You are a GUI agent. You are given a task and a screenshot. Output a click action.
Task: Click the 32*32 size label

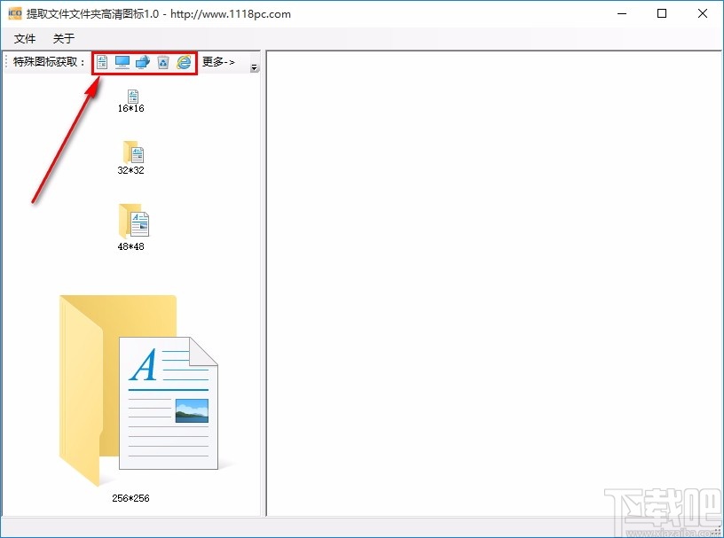click(131, 170)
